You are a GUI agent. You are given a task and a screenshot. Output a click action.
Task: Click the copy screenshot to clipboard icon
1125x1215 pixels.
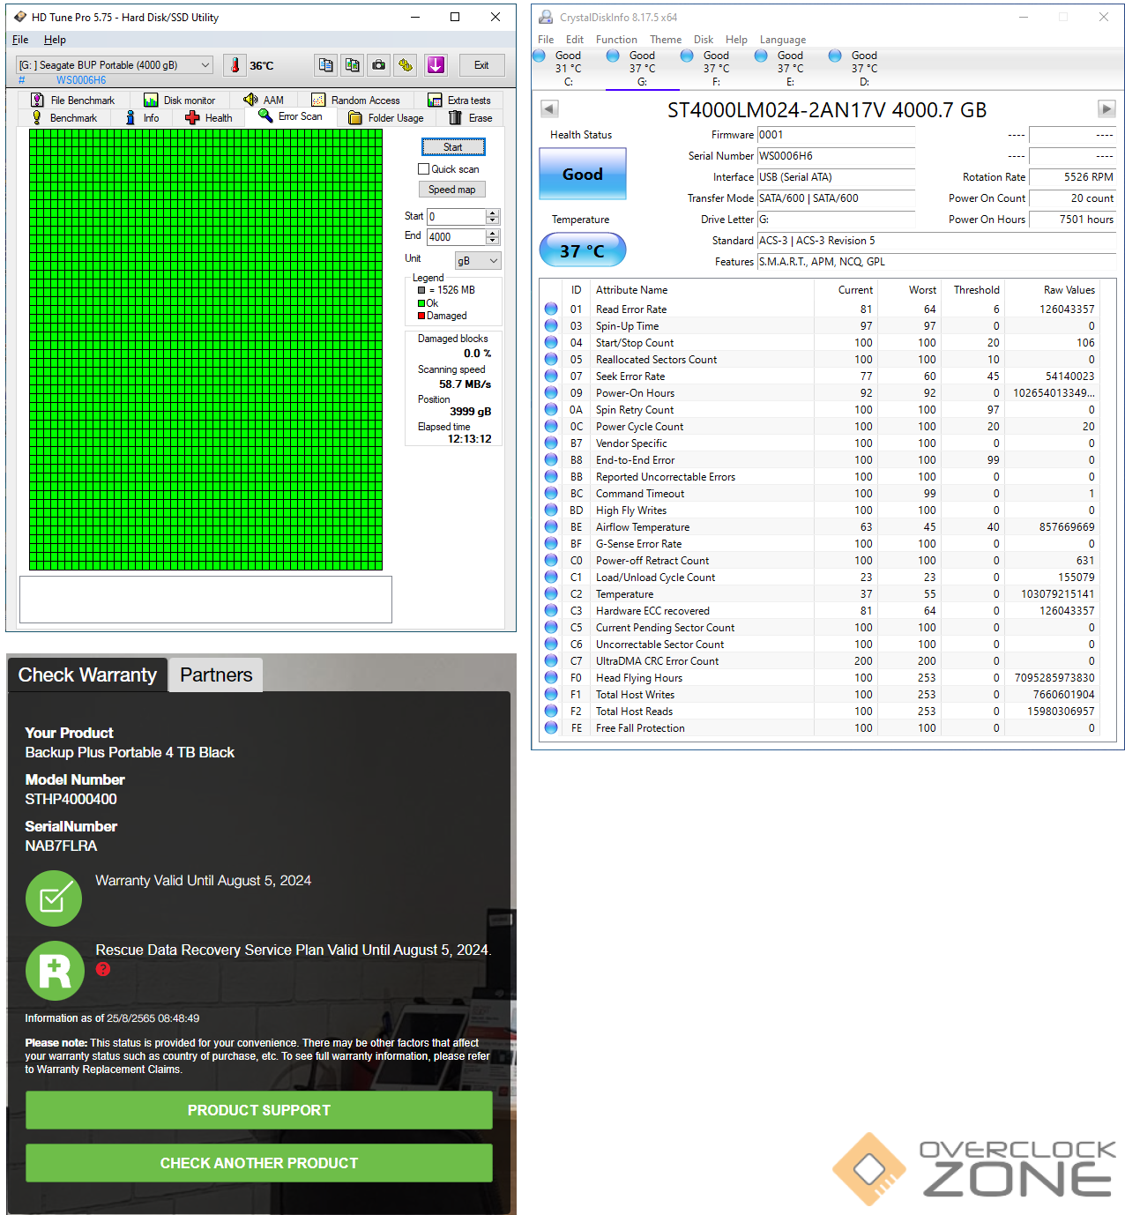coord(353,65)
